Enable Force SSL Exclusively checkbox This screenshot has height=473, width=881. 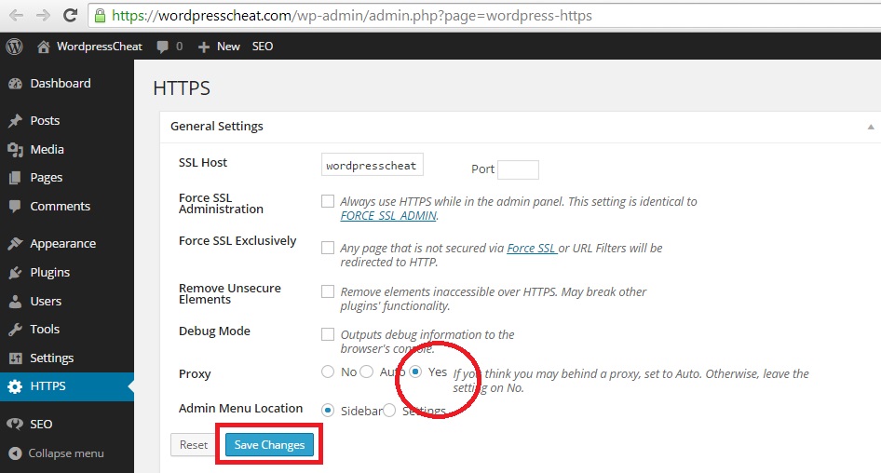pyautogui.click(x=328, y=248)
